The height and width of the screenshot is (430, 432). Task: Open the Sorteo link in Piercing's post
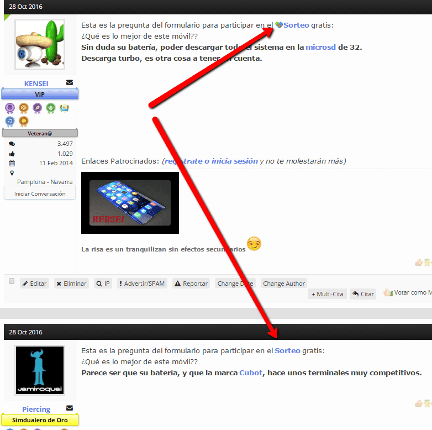[287, 350]
